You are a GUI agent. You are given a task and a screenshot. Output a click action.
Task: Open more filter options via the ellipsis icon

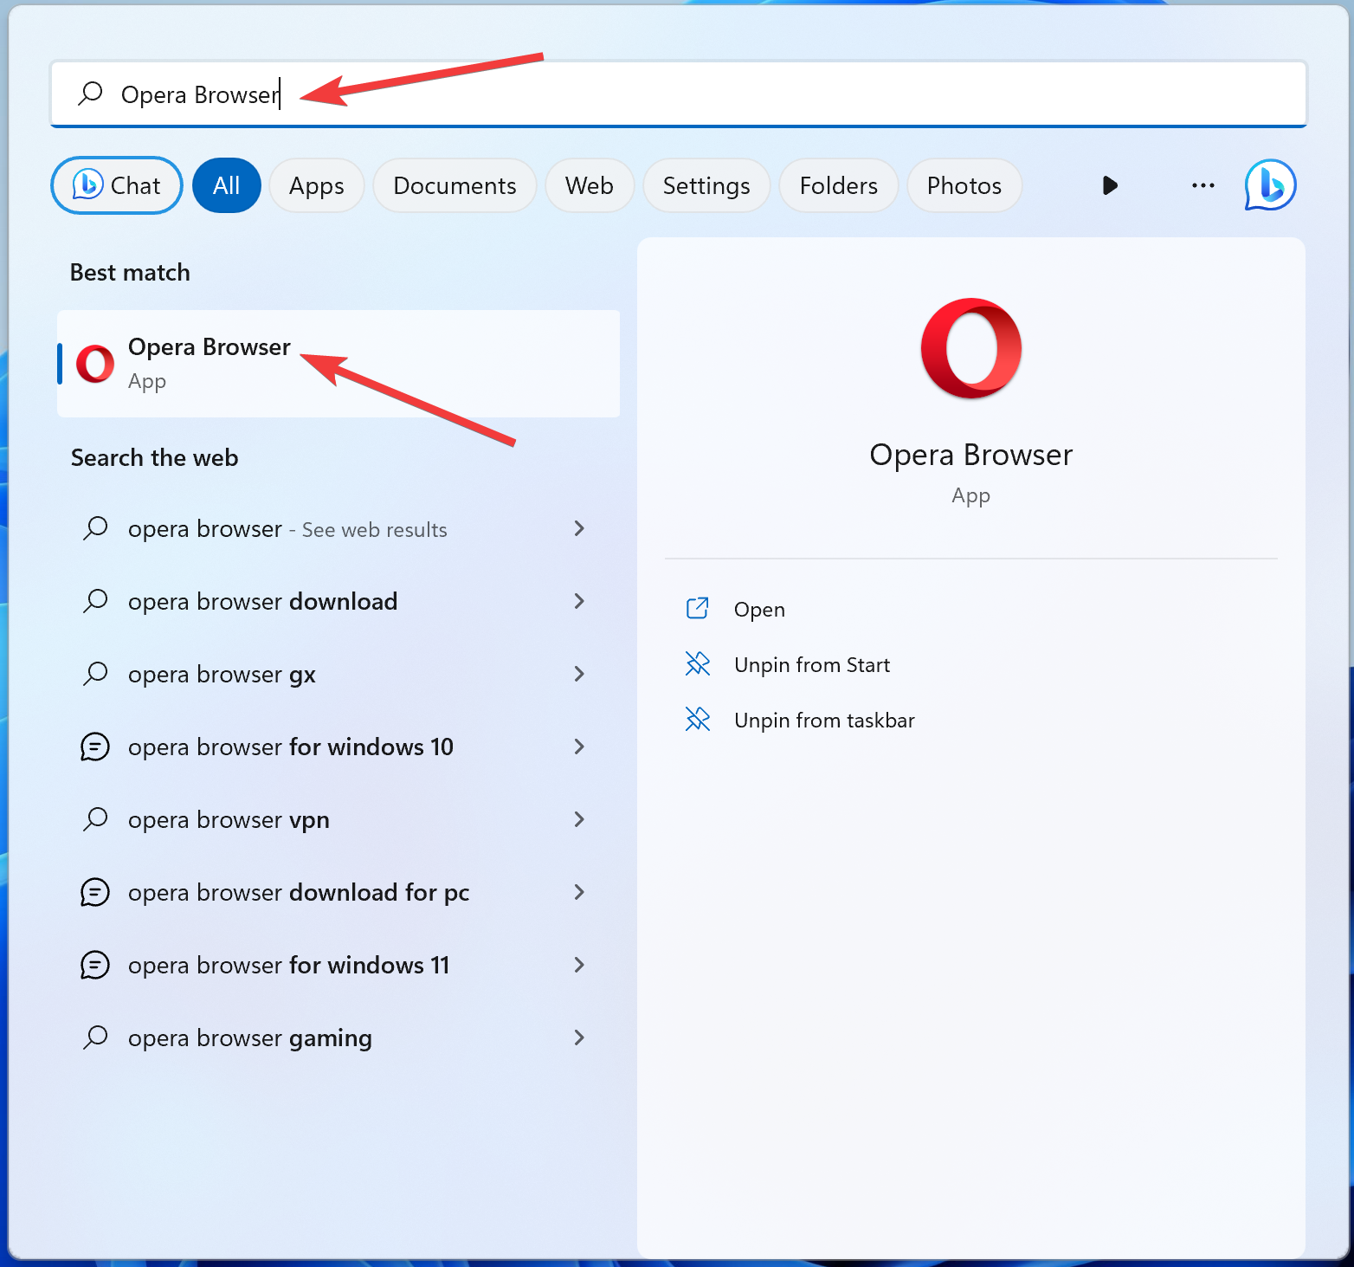[x=1202, y=184]
